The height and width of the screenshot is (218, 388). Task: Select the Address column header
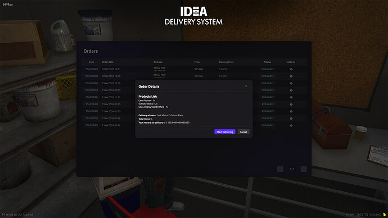[157, 62]
